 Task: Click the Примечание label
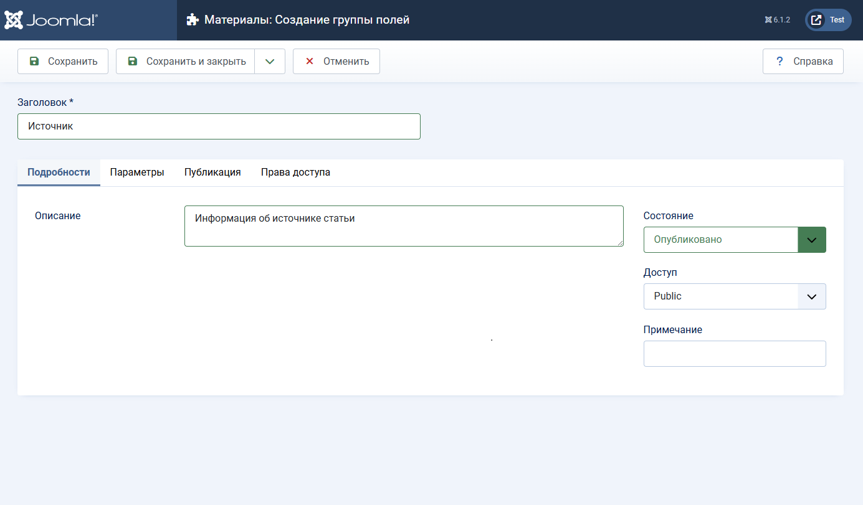pos(673,330)
